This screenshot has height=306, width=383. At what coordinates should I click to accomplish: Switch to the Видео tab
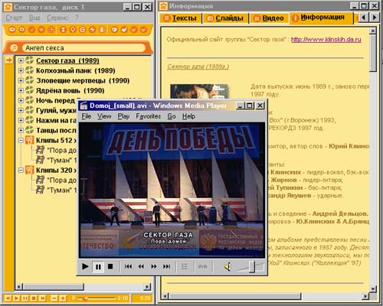pos(270,18)
